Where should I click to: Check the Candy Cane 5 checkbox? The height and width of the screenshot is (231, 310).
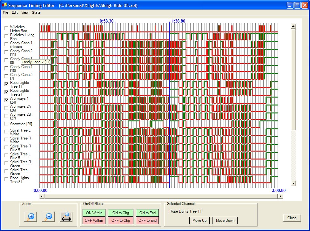point(6,76)
